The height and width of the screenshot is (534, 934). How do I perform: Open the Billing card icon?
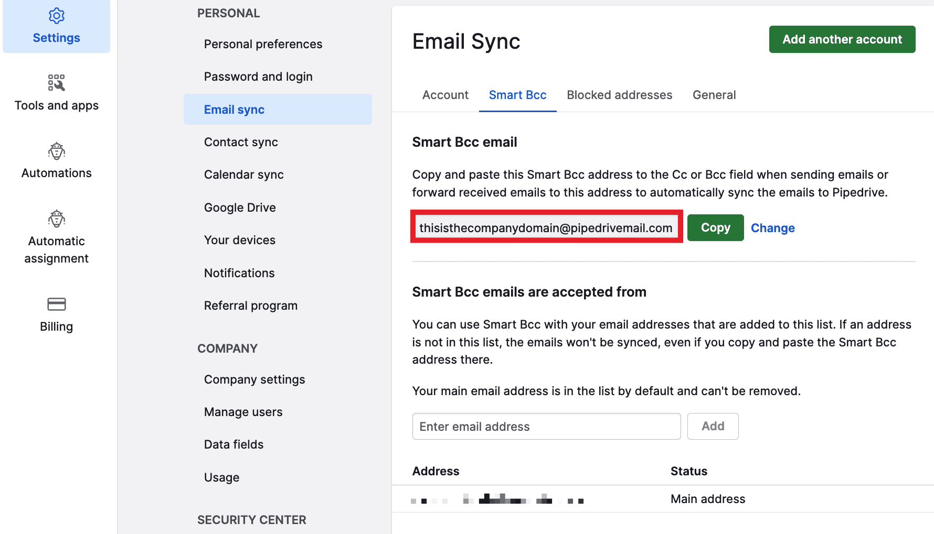56,304
